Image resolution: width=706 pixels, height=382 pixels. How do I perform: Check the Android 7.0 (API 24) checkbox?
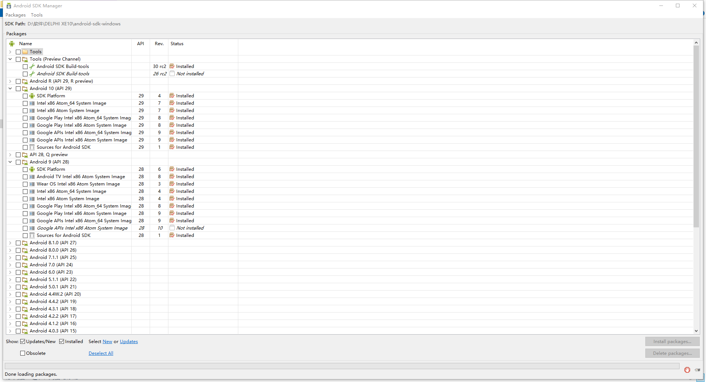[18, 265]
